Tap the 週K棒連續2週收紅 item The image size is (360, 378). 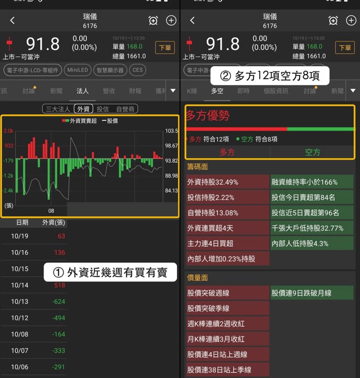228,324
